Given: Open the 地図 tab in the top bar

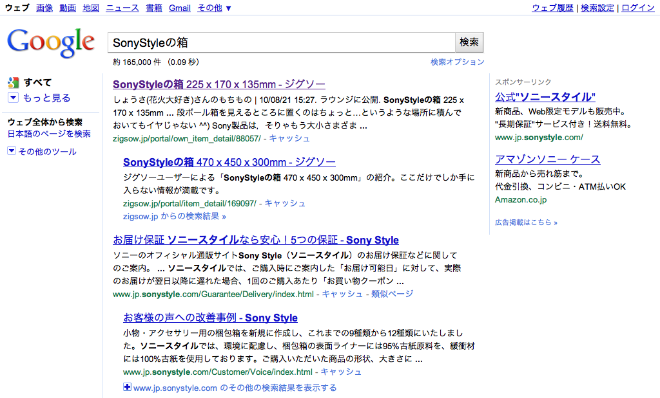Looking at the screenshot, I should click(90, 8).
